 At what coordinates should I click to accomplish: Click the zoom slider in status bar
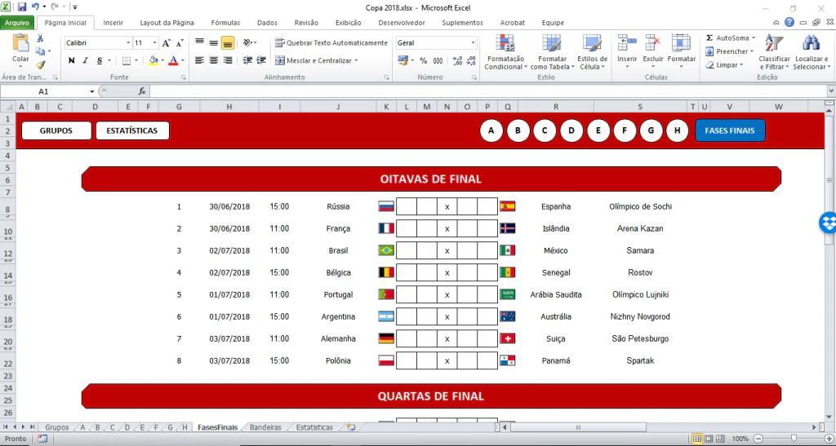coord(794,439)
